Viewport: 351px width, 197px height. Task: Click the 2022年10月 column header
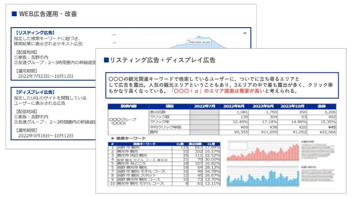tap(292, 106)
